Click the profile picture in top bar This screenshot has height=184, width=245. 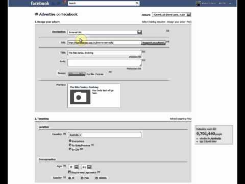tap(198, 3)
